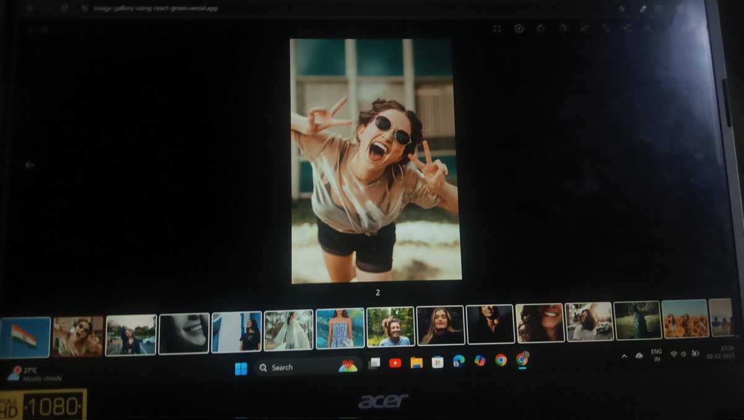Image resolution: width=744 pixels, height=420 pixels.
Task: Expand hidden system tray icons
Action: 624,356
